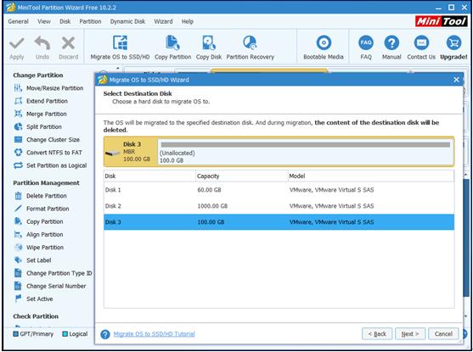The width and height of the screenshot is (473, 352).
Task: Open Migrate OS to SSD/HD Tutorial link
Action: click(155, 334)
